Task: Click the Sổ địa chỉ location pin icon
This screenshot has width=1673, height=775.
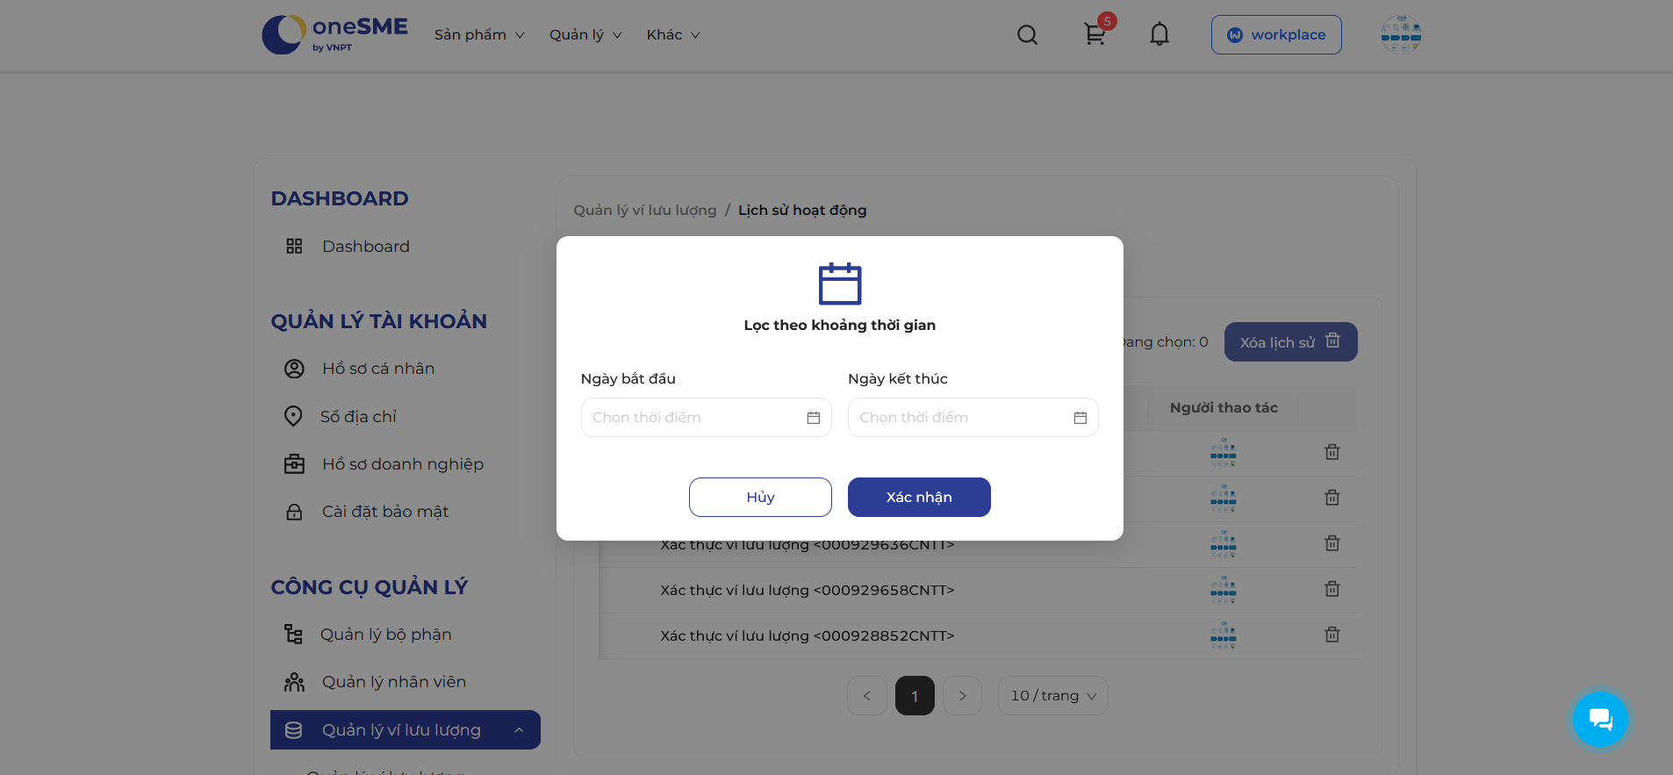Action: 293,416
